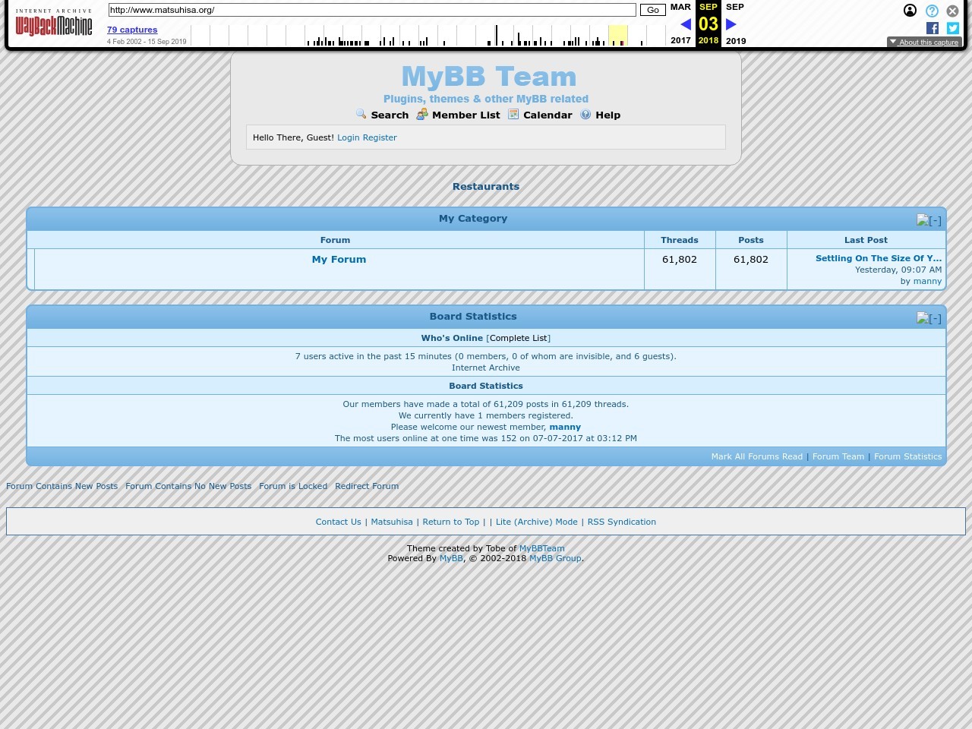The image size is (972, 729).
Task: Click the Wayback URL input field
Action: pos(371,10)
